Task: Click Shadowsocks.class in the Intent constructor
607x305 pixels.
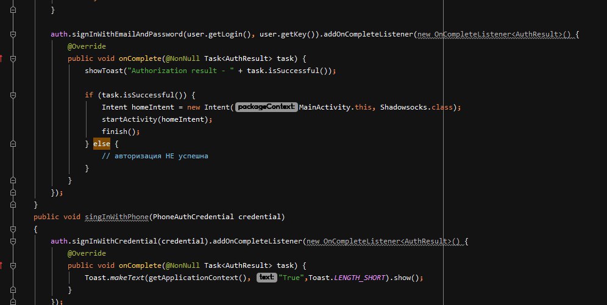Action: pyautogui.click(x=416, y=107)
